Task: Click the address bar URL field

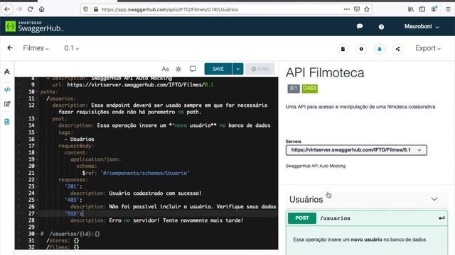Action: pos(220,9)
